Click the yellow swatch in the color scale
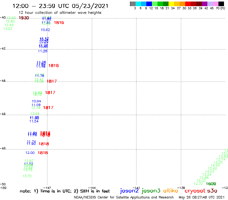Image resolution: width=228 pixels, height=200 pixels. coord(171,4)
